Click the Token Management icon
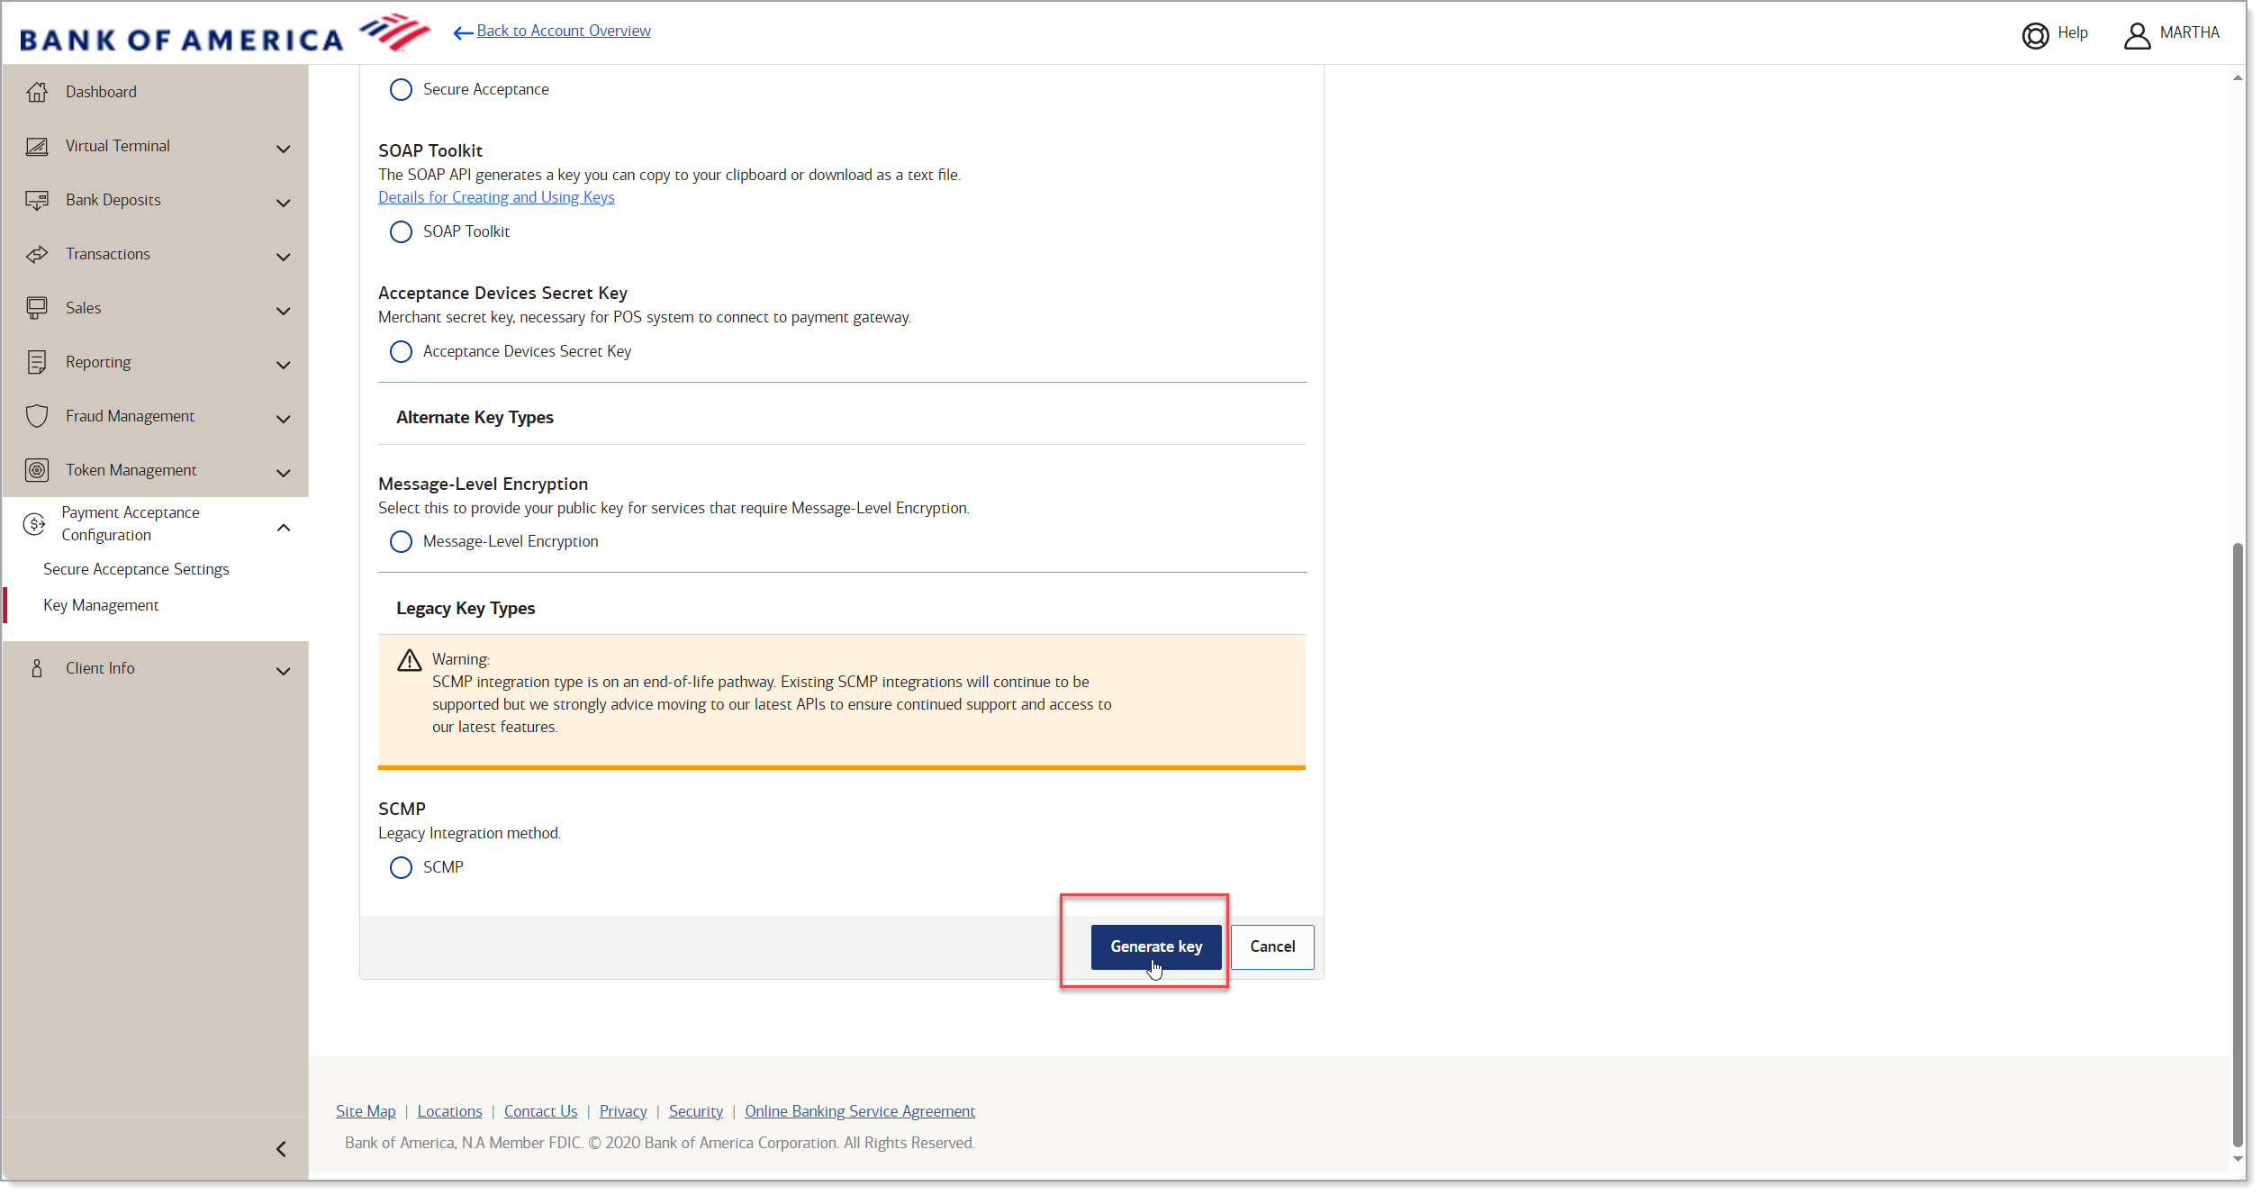 [36, 469]
